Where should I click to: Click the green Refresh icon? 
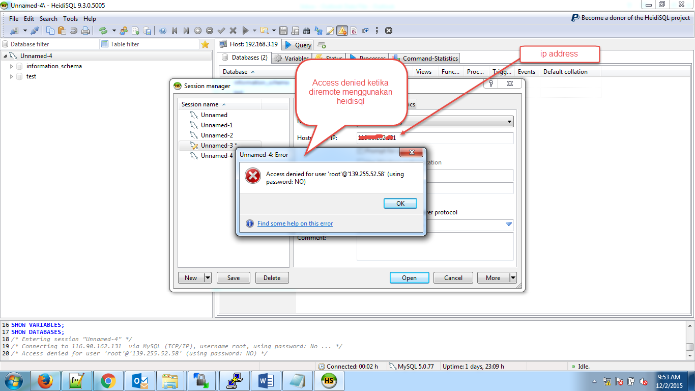(x=103, y=31)
